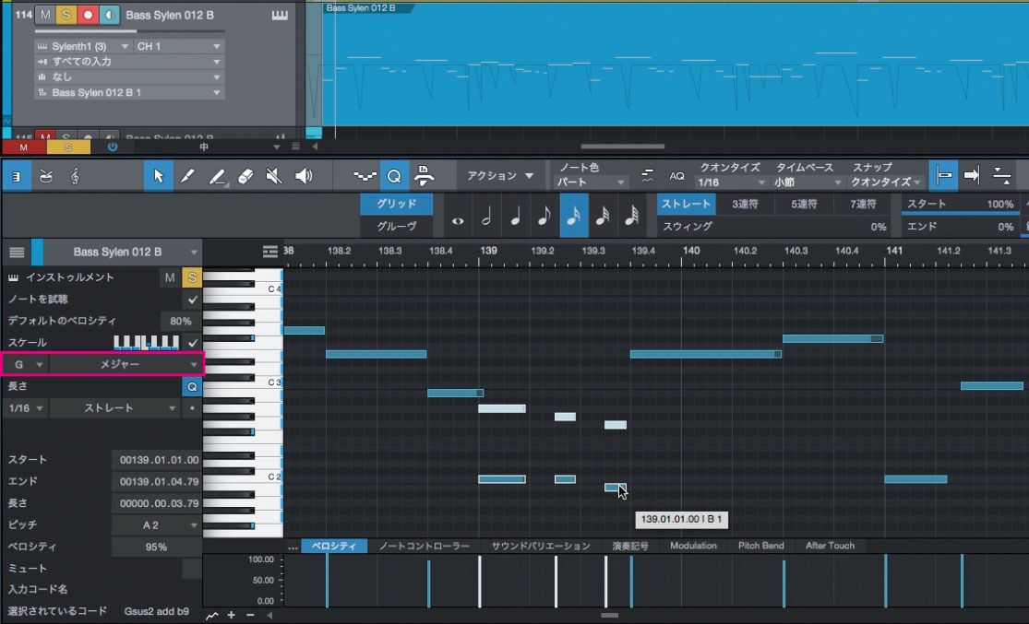The width and height of the screenshot is (1029, 624).
Task: Open CH 1 channel dropdown
Action: [x=178, y=46]
